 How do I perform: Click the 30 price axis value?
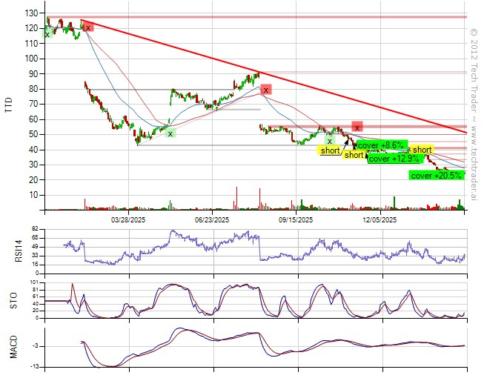click(33, 165)
